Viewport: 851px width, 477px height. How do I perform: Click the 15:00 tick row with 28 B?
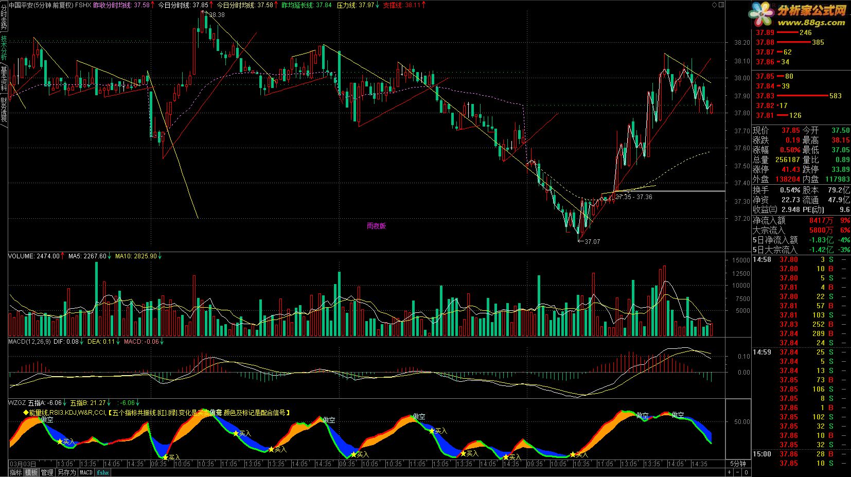[801, 454]
